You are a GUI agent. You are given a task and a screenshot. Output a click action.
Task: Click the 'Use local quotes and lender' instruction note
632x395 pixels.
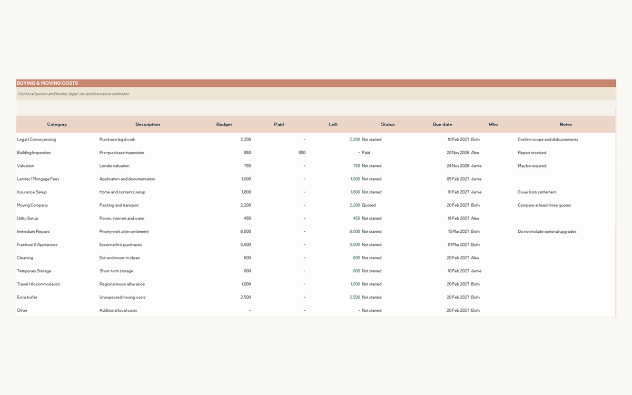tap(74, 94)
